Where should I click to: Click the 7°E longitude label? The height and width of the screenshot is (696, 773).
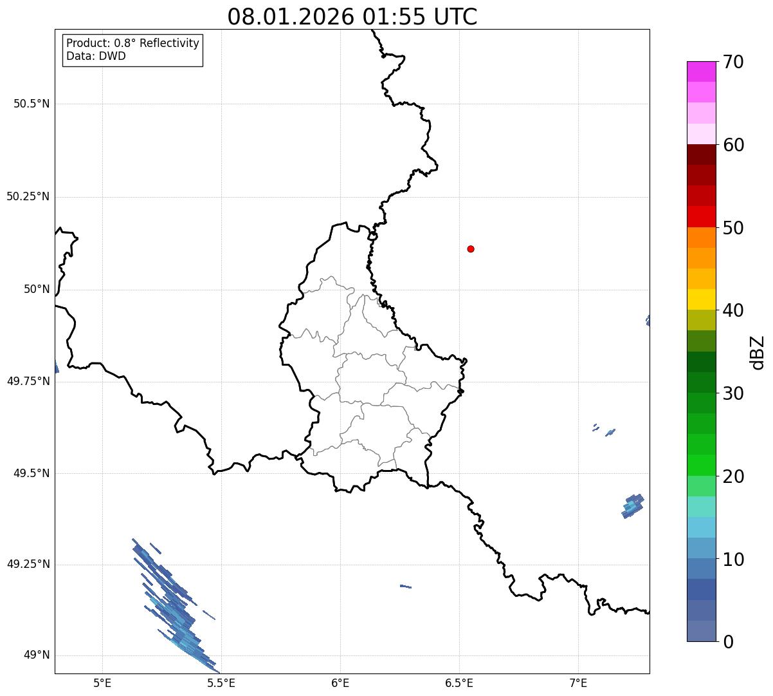pos(578,682)
